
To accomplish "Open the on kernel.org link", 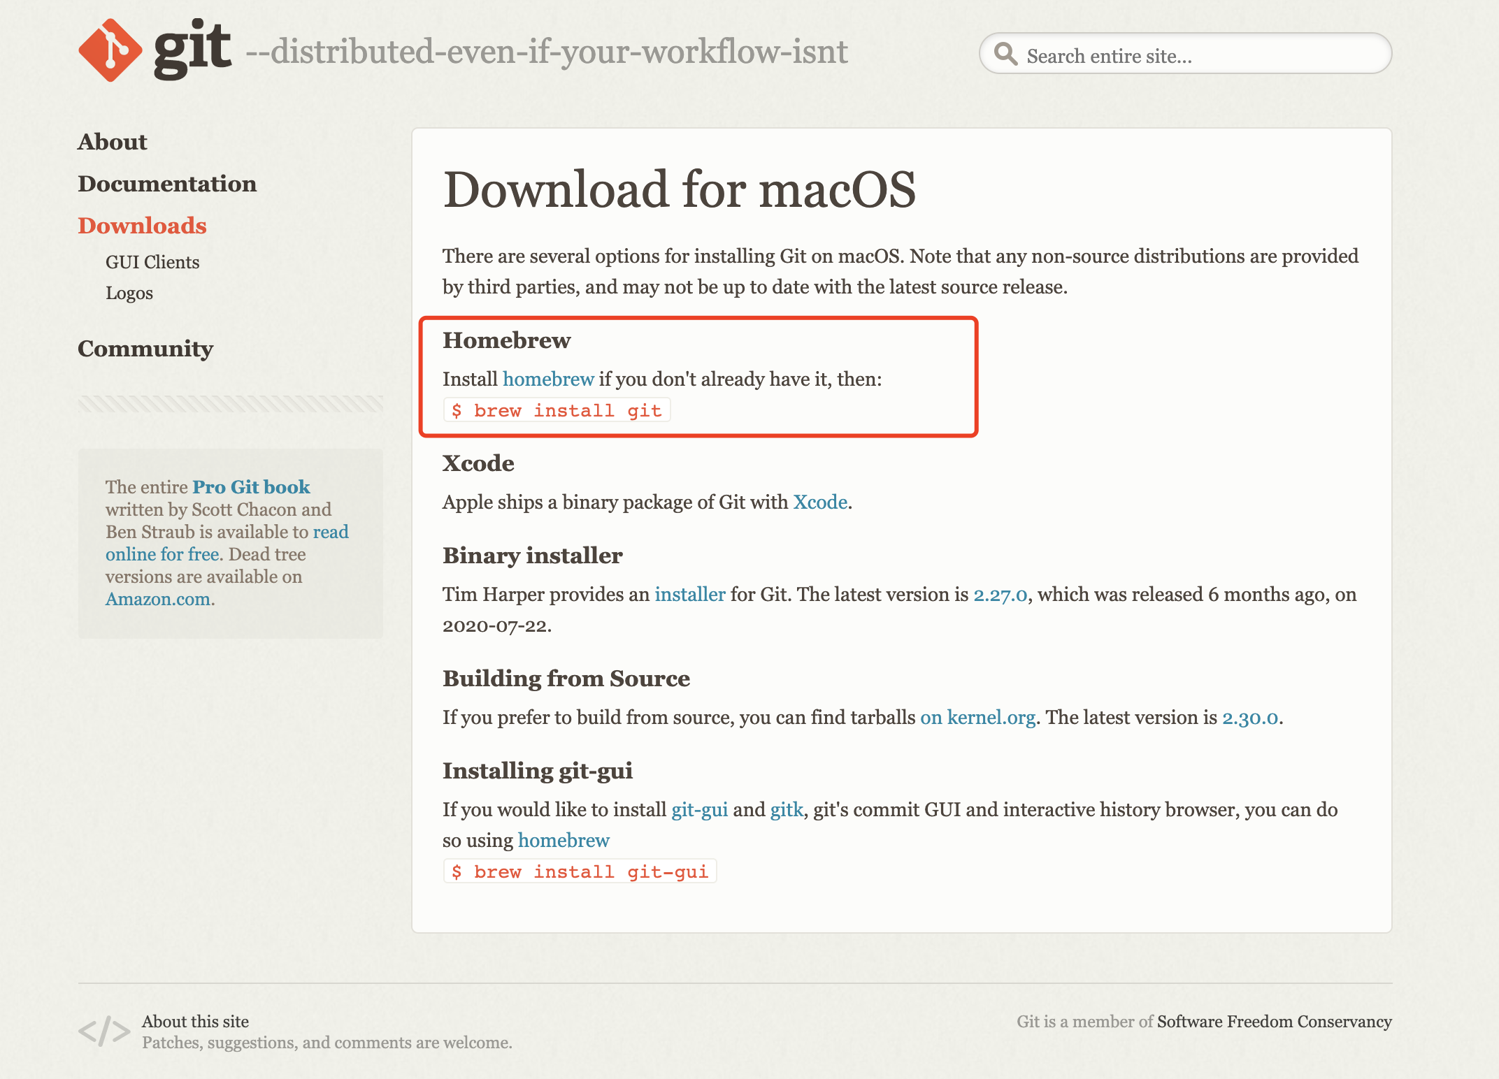I will 977,717.
